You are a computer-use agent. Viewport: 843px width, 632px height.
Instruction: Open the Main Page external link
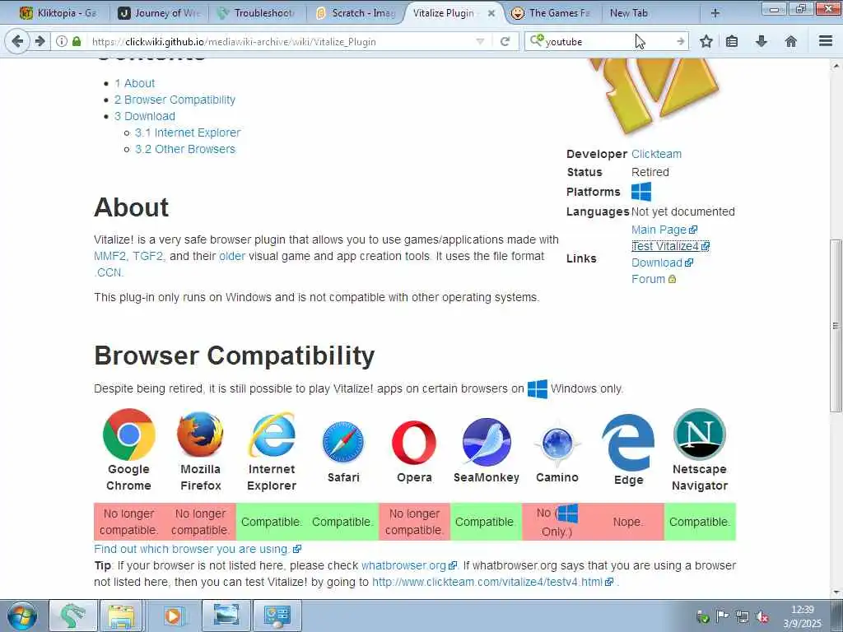tap(664, 230)
